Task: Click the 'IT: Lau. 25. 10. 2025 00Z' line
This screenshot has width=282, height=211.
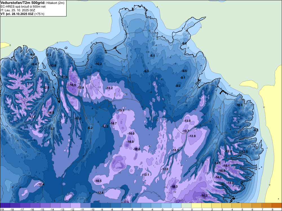Action: pos(18,10)
